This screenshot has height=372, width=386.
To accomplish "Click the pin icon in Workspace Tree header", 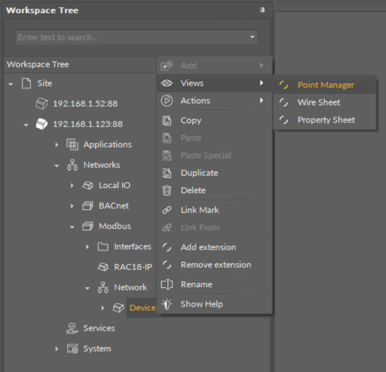I will (262, 10).
